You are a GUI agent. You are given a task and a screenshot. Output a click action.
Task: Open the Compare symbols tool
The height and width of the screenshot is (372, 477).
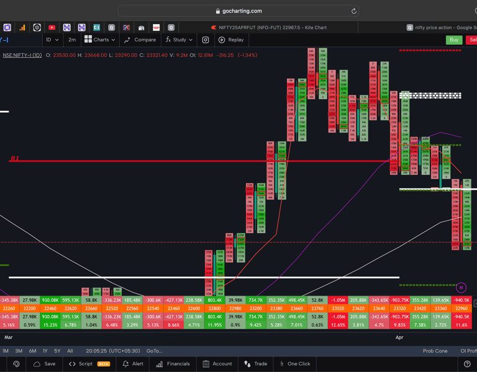coord(140,40)
